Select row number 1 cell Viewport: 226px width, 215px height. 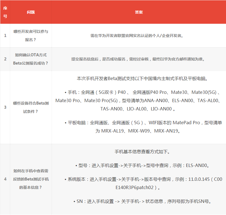point(5,36)
